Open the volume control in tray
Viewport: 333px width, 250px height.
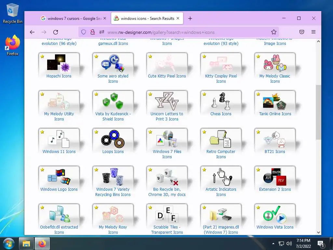[x=289, y=243]
